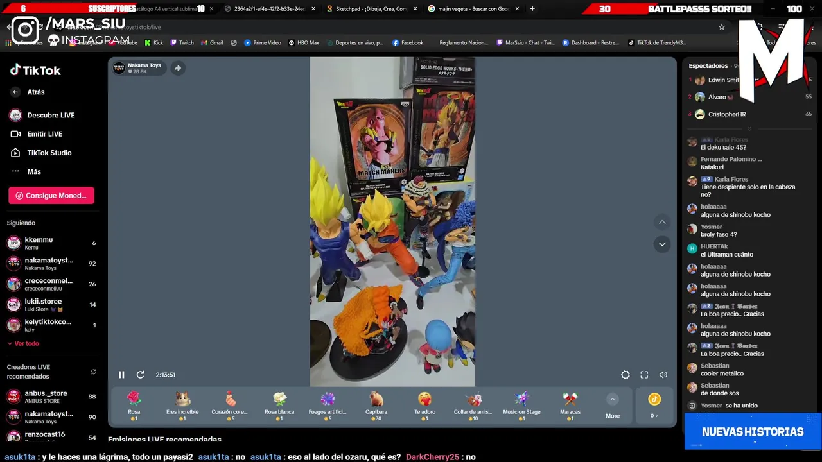Refresh recommended LIVE creators list
822x462 pixels.
pos(94,372)
